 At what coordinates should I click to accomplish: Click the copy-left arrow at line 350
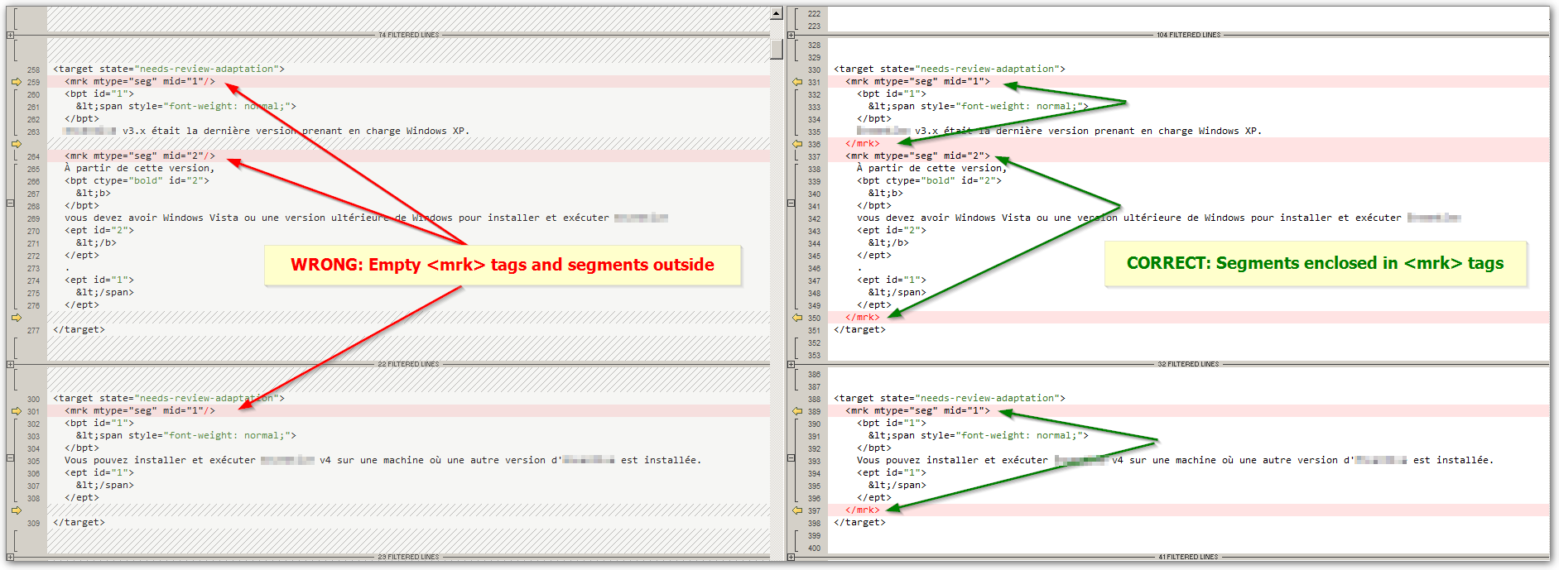pos(796,318)
